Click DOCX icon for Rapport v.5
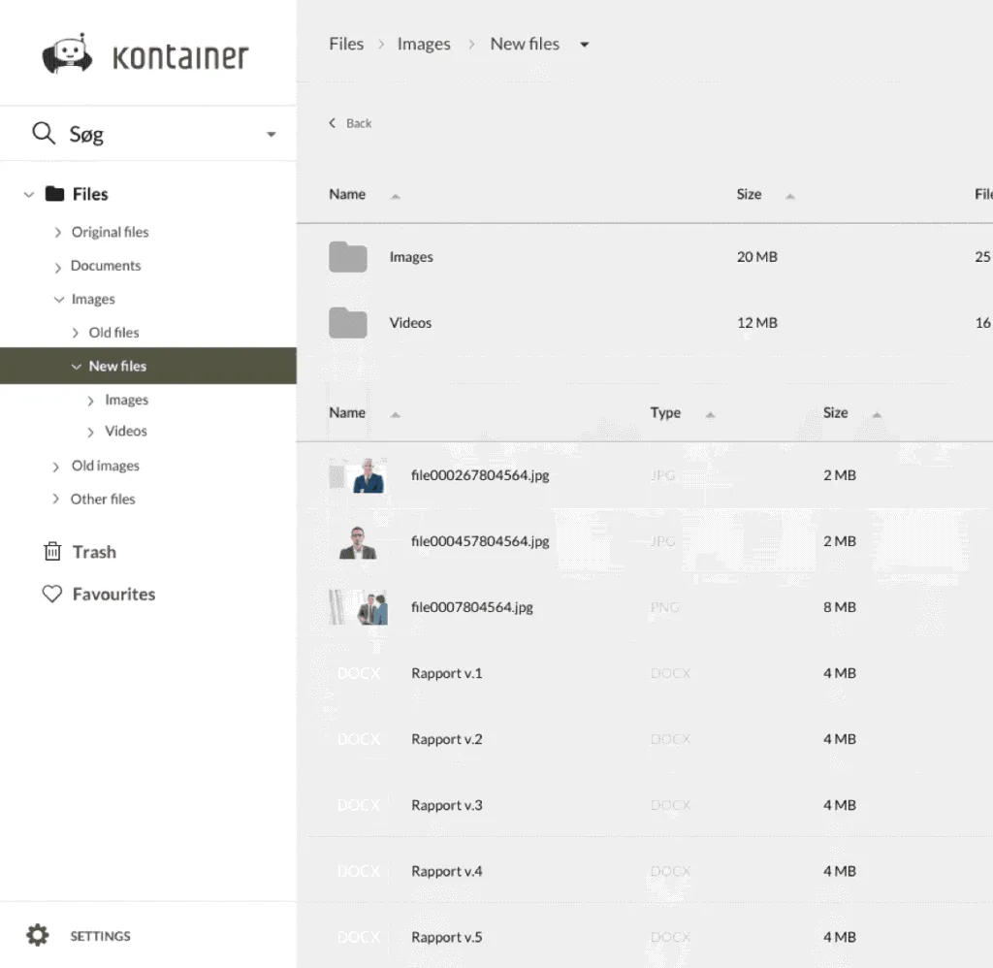The image size is (993, 968). pos(359,937)
